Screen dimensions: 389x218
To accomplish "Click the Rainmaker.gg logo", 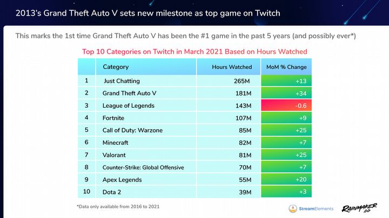I will (359, 208).
